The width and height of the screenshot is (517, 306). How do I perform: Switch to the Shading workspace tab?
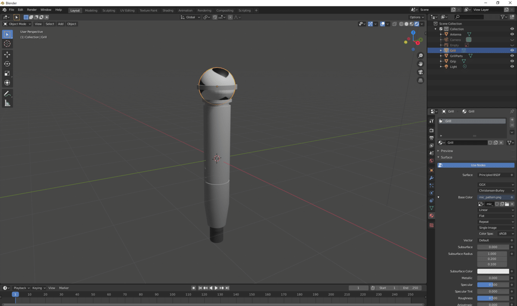(168, 10)
